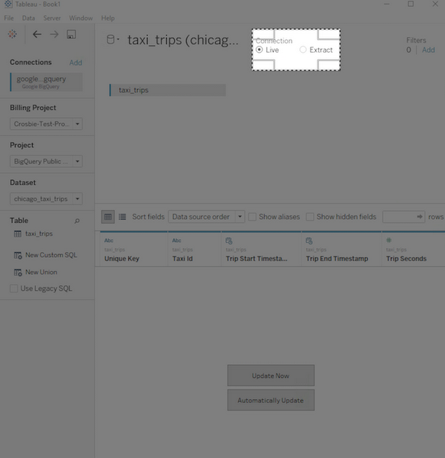Go forward with the right arrow icon

pyautogui.click(x=54, y=34)
